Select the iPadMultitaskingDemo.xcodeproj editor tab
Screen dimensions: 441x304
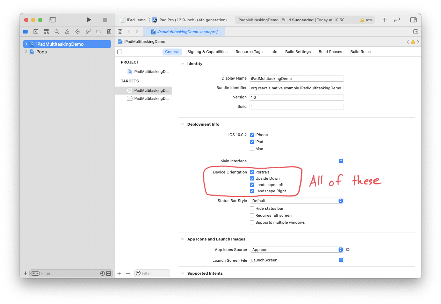pyautogui.click(x=184, y=32)
